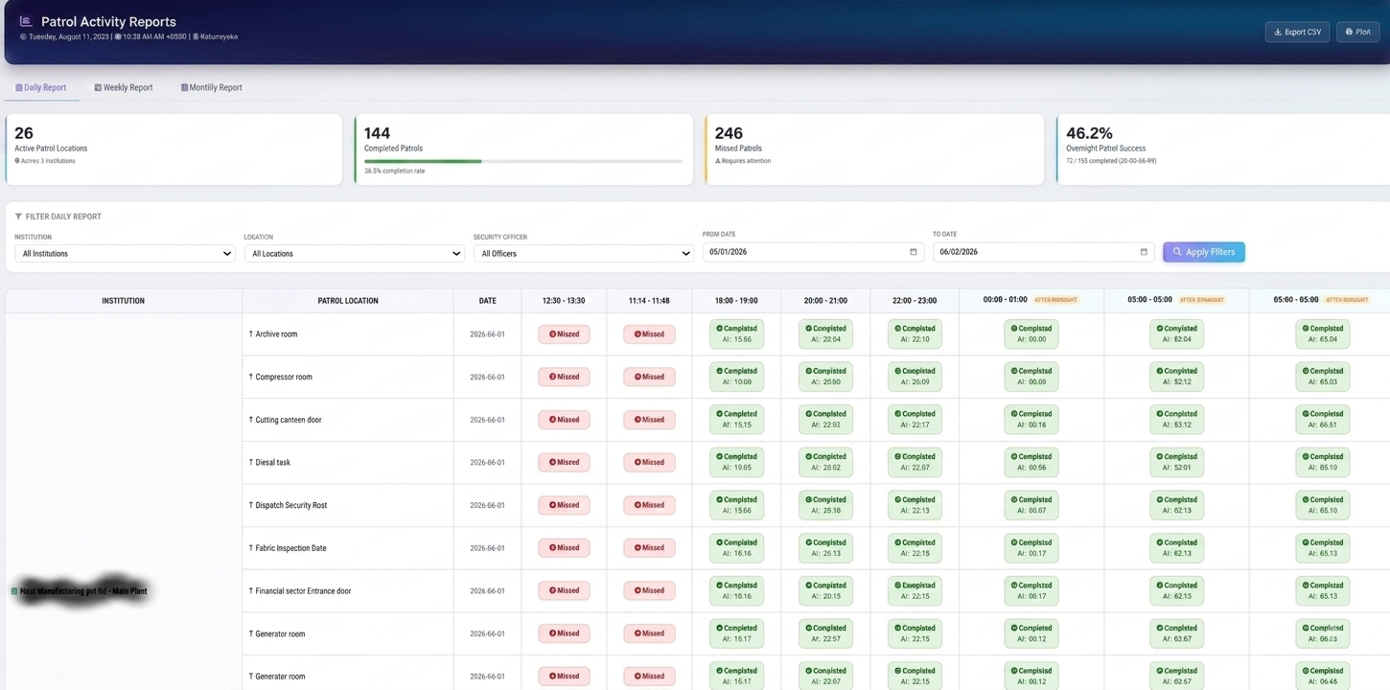Click the 22:00 - 23:00 column header
The width and height of the screenshot is (1390, 690).
915,301
